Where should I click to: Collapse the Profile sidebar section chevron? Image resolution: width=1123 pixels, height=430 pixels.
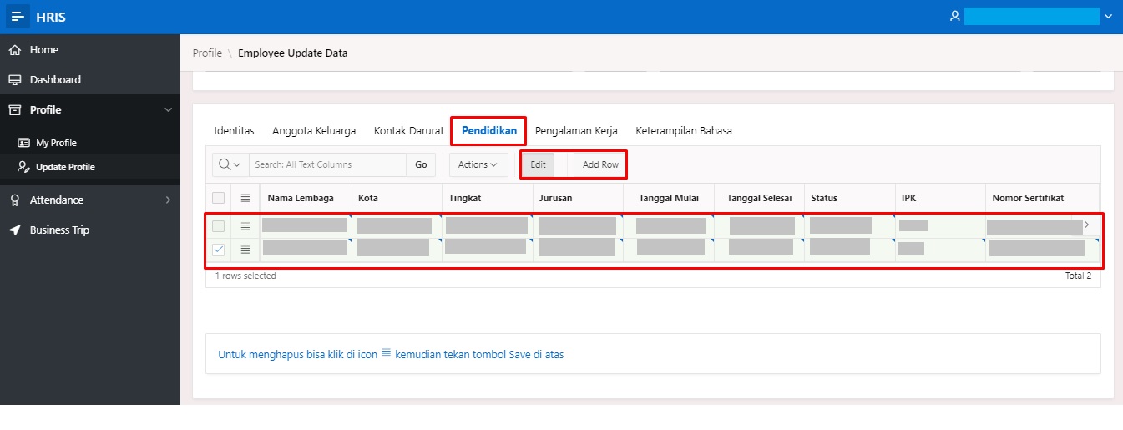(x=168, y=110)
